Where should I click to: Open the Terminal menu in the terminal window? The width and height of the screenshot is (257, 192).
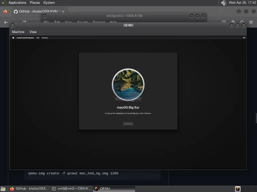coord(99,22)
